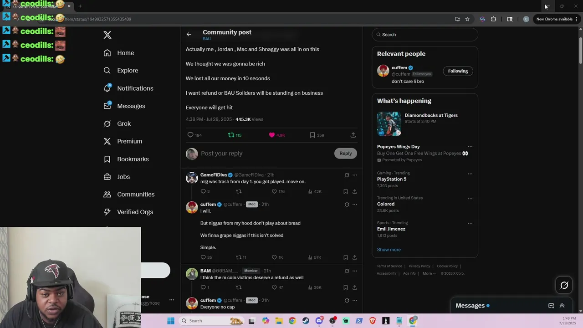Bookmark this page with star icon

[x=467, y=19]
